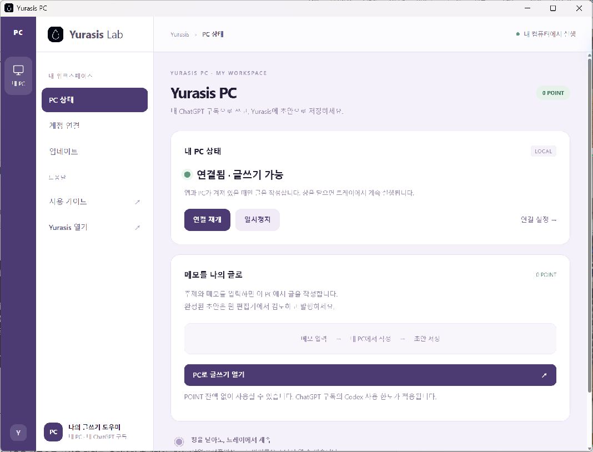Click the 일시정지 button
The width and height of the screenshot is (593, 452).
(x=258, y=220)
